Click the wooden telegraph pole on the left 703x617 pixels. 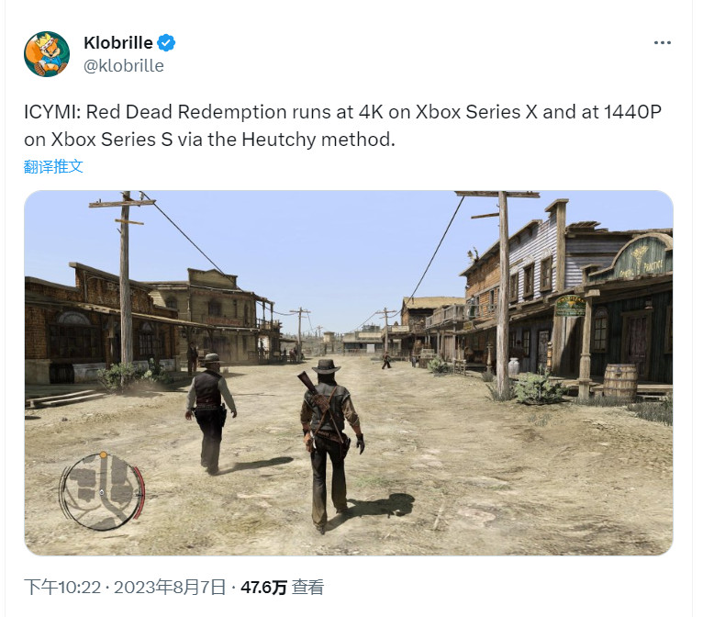pos(126,287)
